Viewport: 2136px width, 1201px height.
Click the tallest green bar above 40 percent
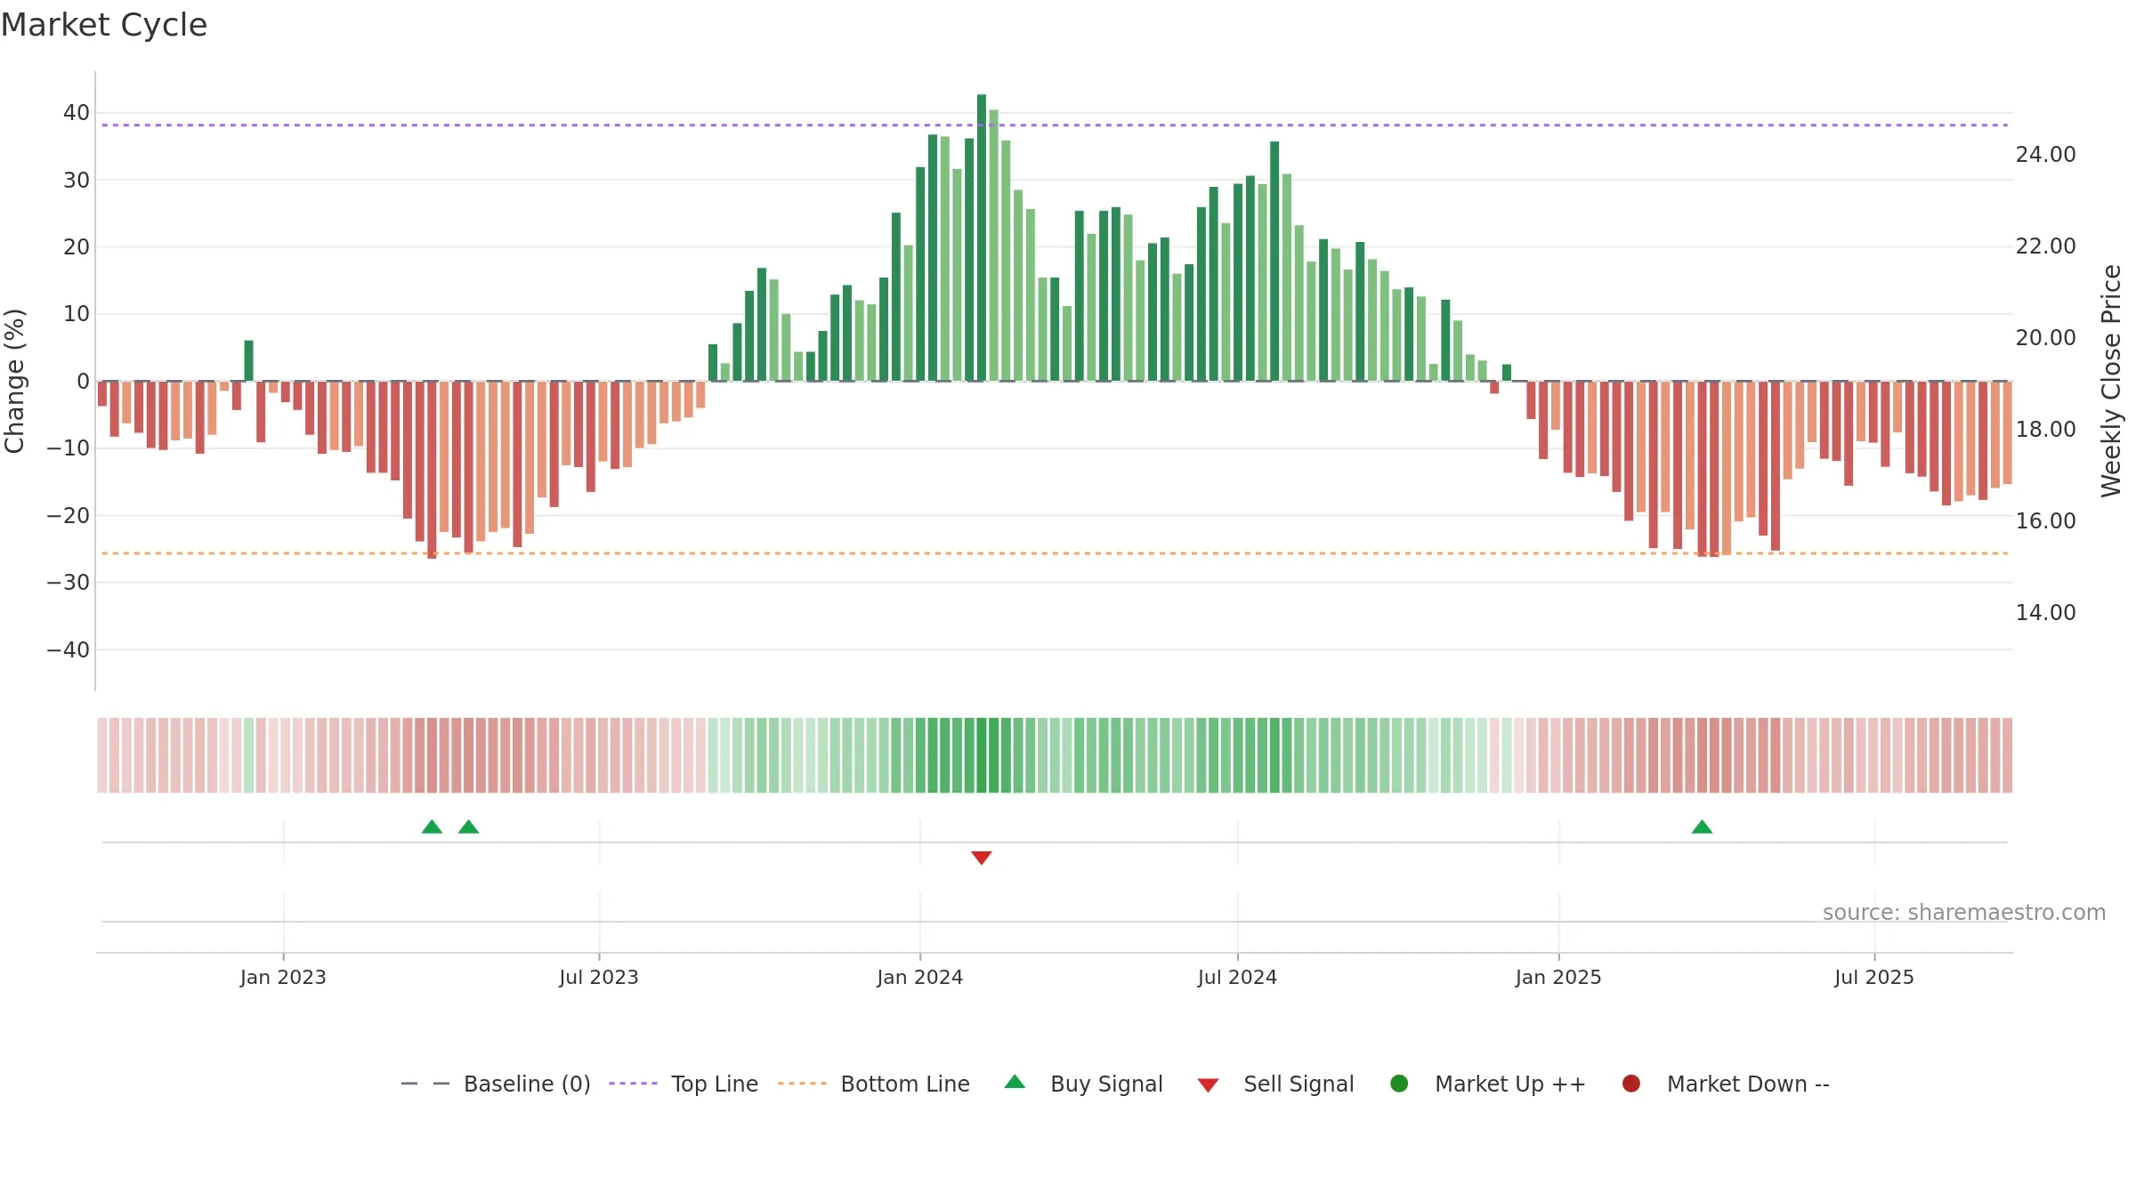(x=982, y=238)
